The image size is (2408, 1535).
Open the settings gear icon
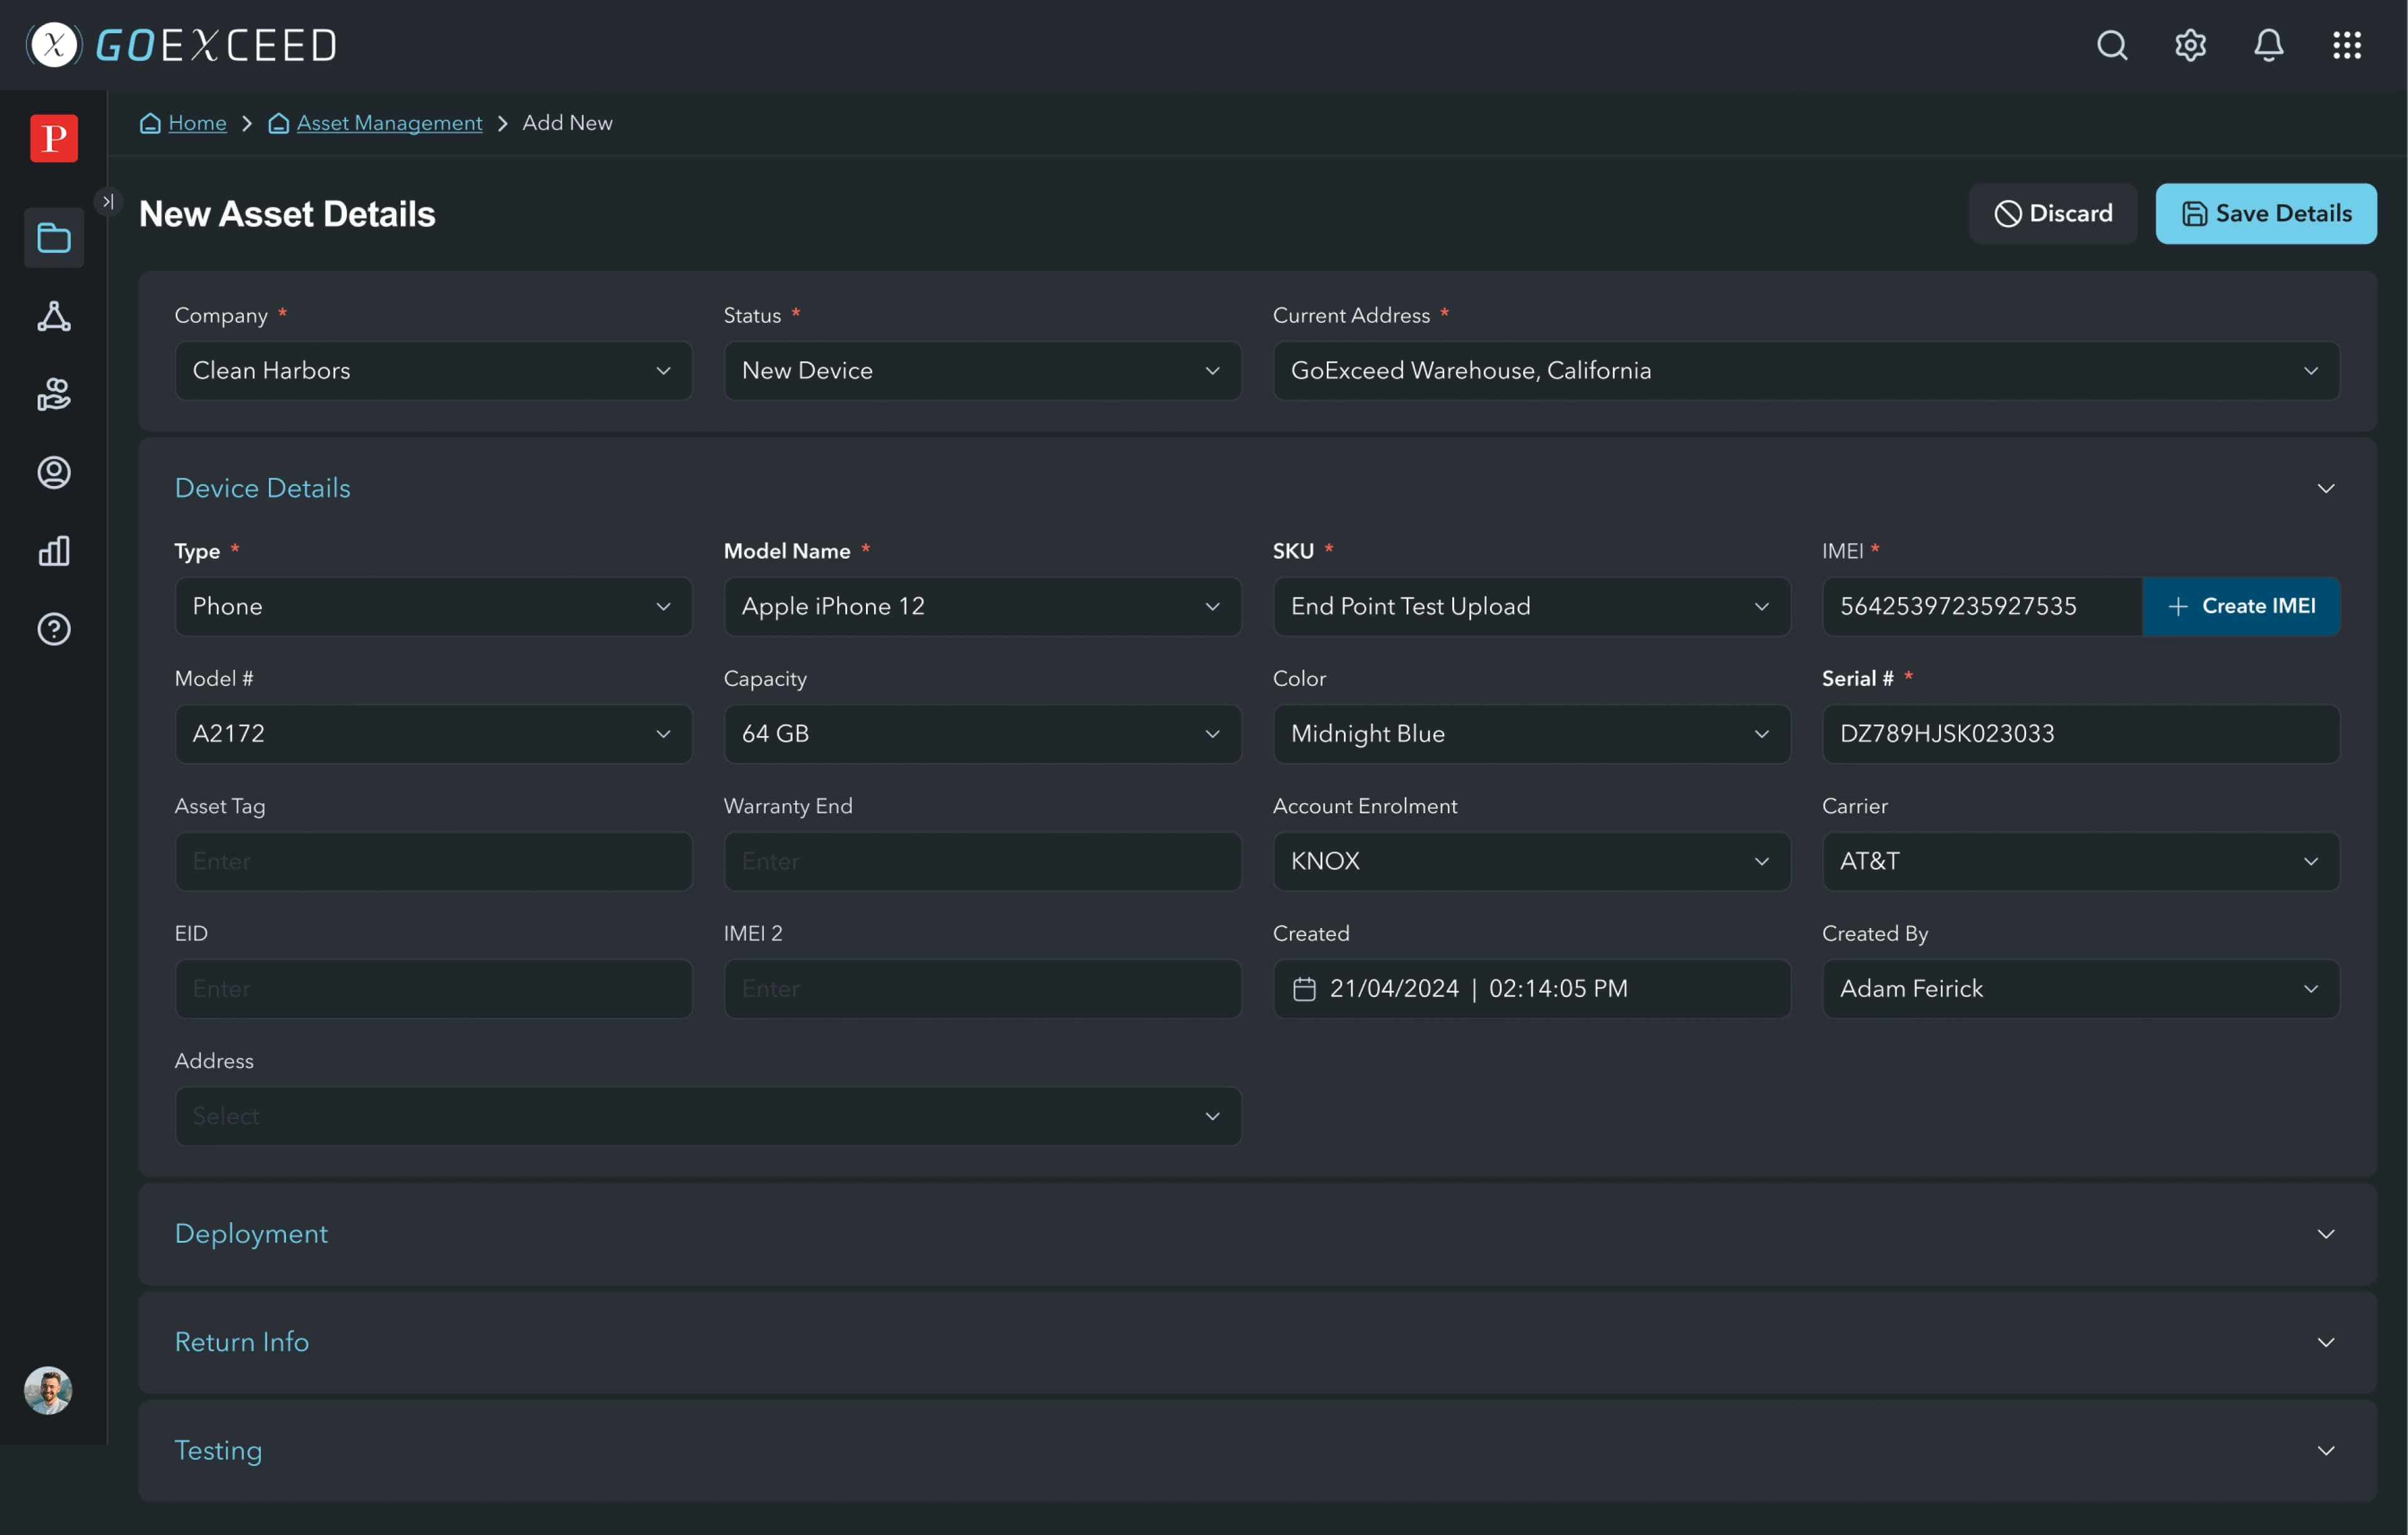point(2190,45)
